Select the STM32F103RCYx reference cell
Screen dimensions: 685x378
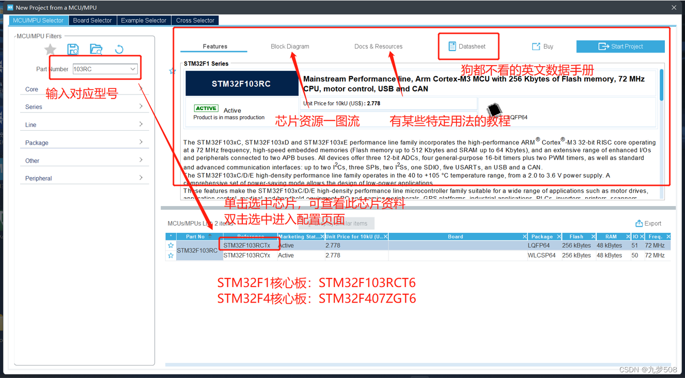(x=250, y=256)
